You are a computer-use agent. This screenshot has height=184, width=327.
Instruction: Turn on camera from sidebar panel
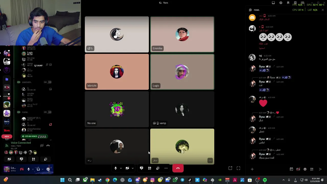coord(9,159)
